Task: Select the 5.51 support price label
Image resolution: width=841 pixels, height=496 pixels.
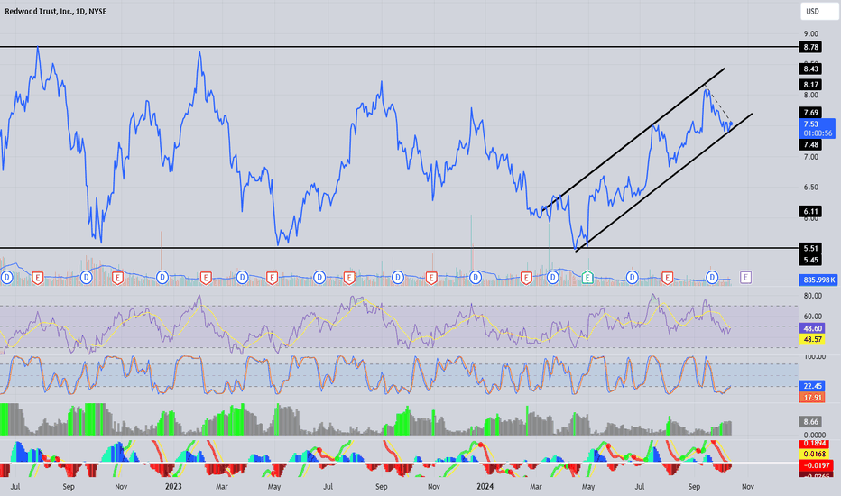Action: (810, 248)
